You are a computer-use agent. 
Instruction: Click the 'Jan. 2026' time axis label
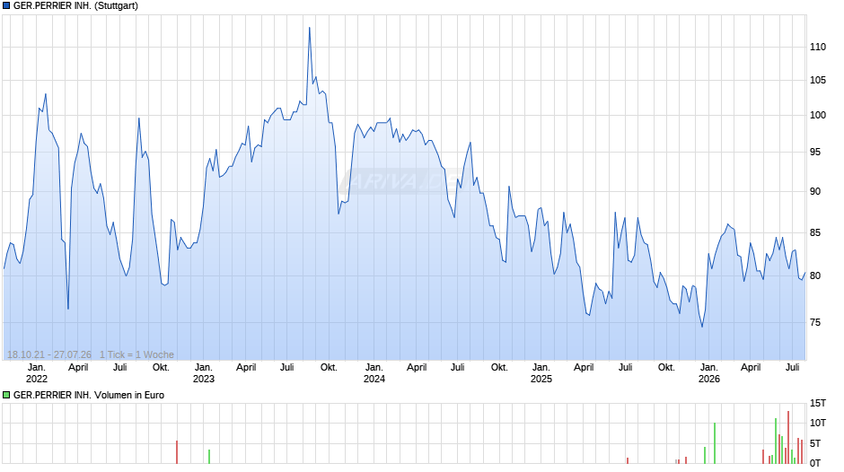709,373
